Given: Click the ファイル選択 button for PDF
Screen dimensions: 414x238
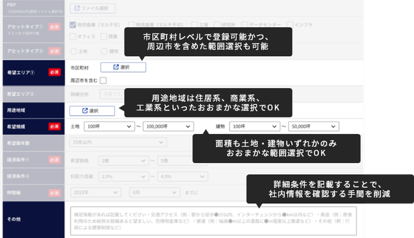Looking at the screenshot, I should [93, 8].
